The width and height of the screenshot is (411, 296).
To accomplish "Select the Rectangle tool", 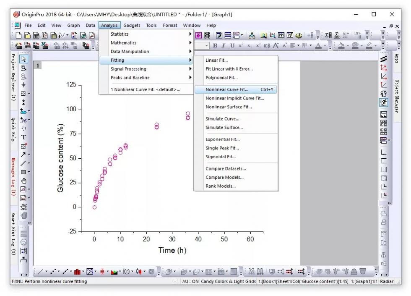I will [23, 172].
